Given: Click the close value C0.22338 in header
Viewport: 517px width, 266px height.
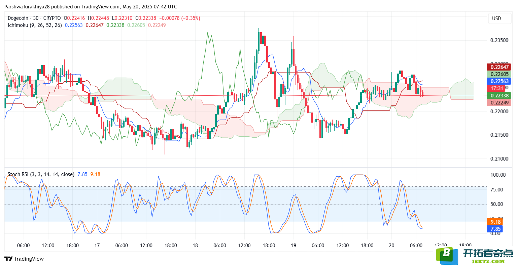Looking at the screenshot, I should [146, 18].
